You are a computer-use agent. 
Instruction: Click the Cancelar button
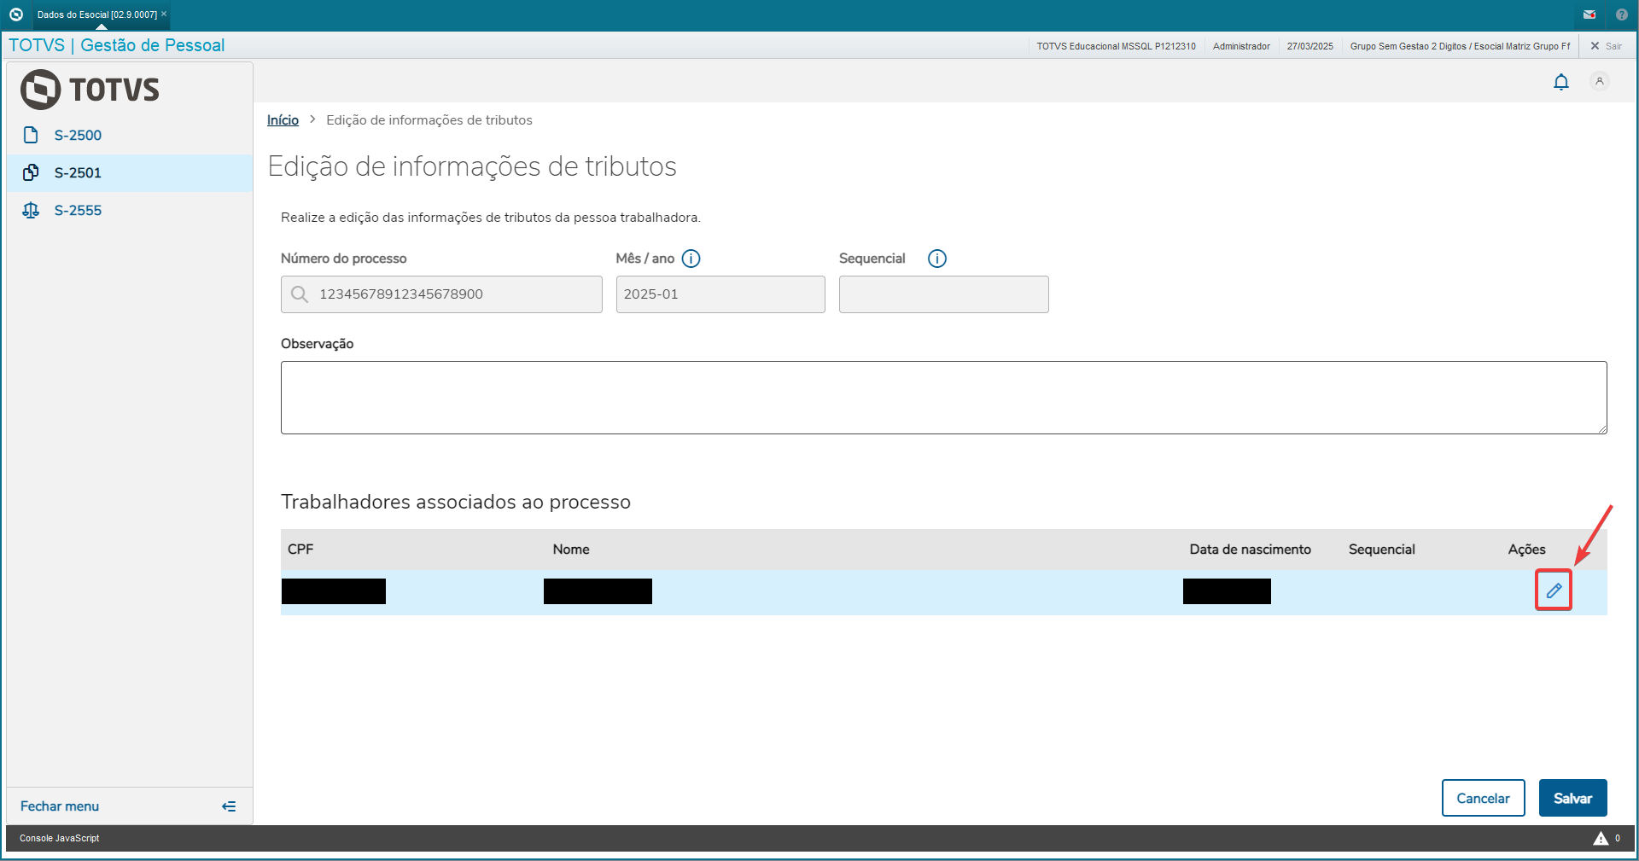[x=1483, y=798]
